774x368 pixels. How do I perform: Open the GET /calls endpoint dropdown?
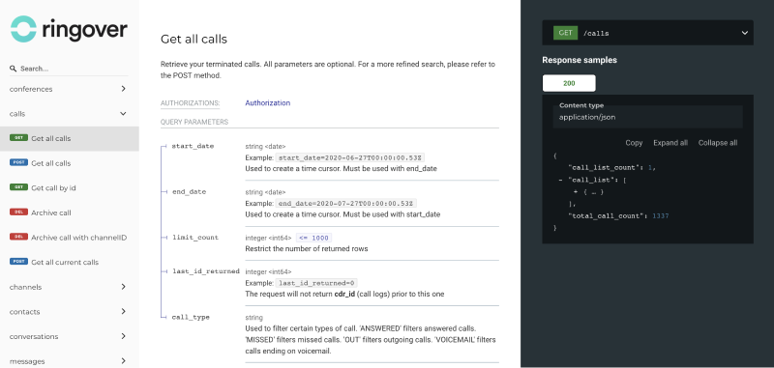coord(647,33)
